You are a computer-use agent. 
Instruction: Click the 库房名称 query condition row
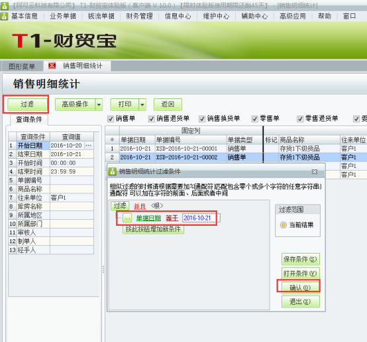[51, 207]
